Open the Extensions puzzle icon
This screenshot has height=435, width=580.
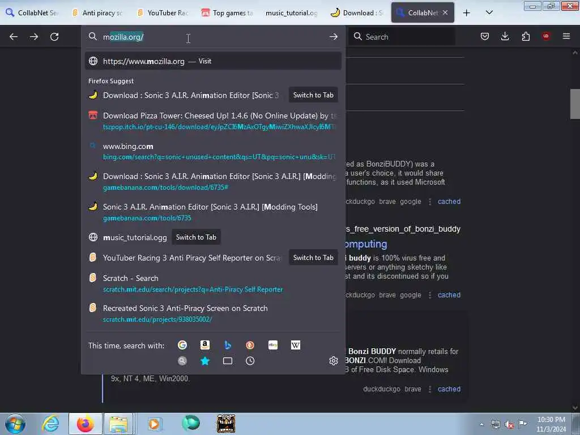coord(526,36)
